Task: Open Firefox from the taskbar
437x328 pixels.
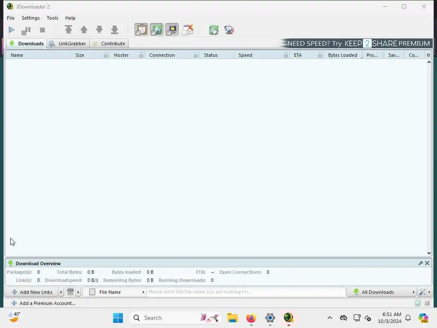Action: (x=251, y=318)
